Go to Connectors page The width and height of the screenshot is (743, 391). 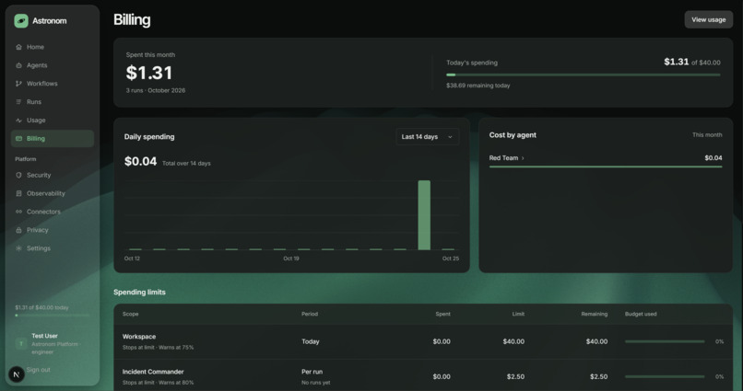pos(53,212)
